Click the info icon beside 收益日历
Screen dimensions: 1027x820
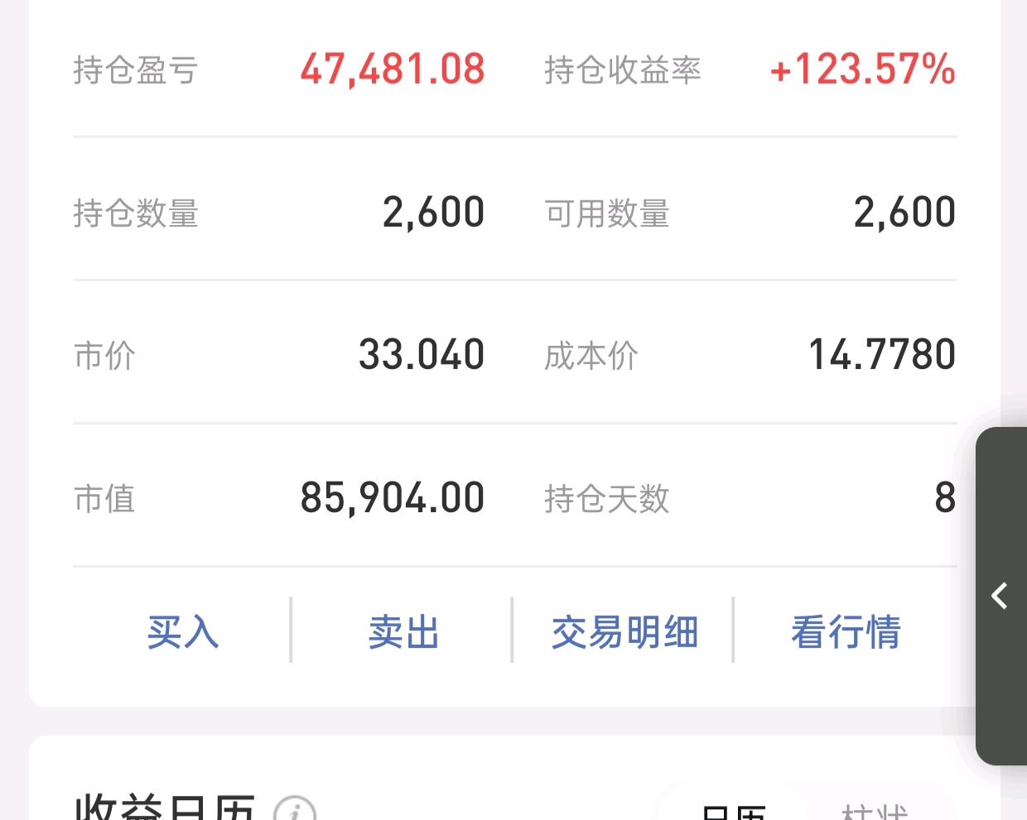[x=295, y=809]
